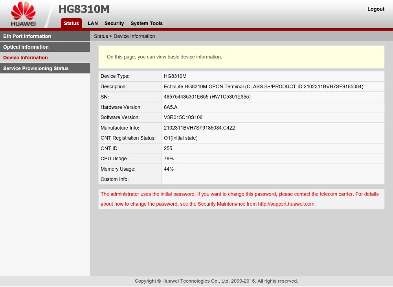Log out using the Logout link

pyautogui.click(x=376, y=9)
